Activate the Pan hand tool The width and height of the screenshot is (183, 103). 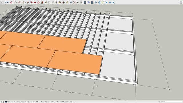[x=67, y=3]
